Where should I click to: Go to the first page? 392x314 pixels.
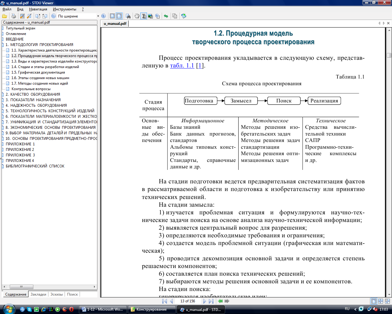(165, 301)
